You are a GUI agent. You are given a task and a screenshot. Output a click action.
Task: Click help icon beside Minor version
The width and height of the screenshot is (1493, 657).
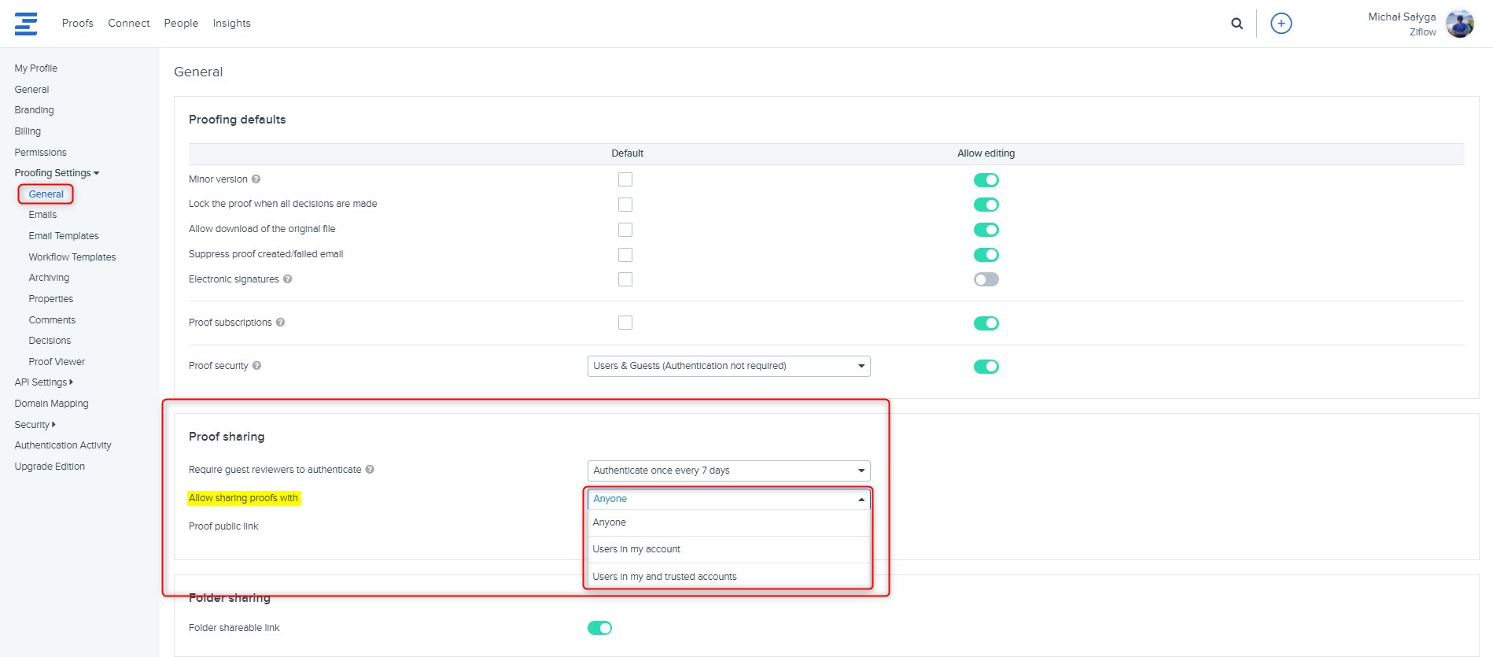tap(256, 179)
